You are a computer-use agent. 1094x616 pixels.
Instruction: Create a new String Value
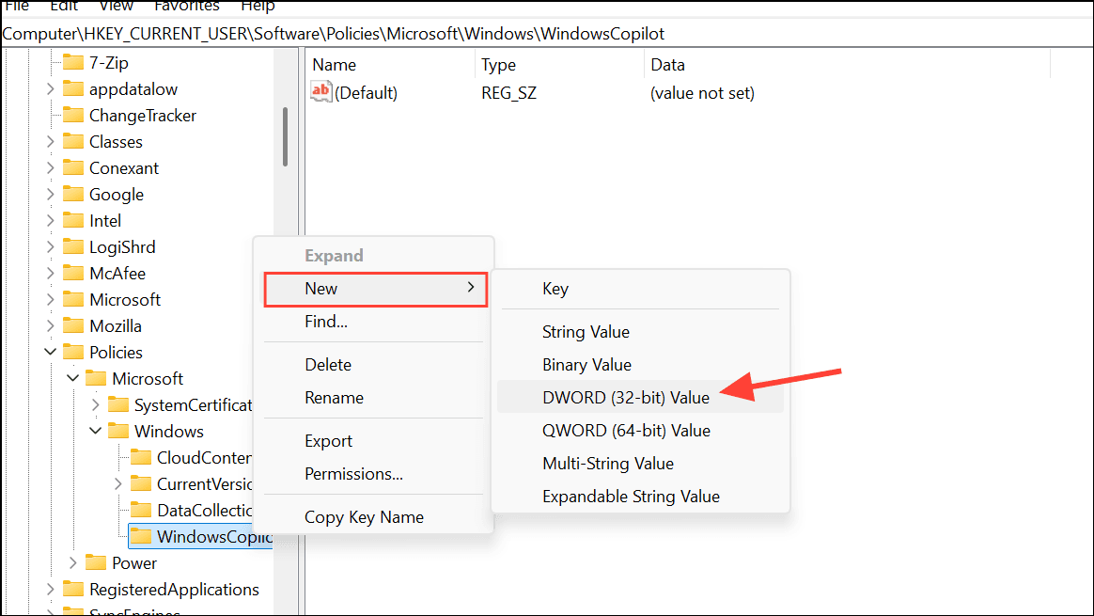tap(586, 332)
